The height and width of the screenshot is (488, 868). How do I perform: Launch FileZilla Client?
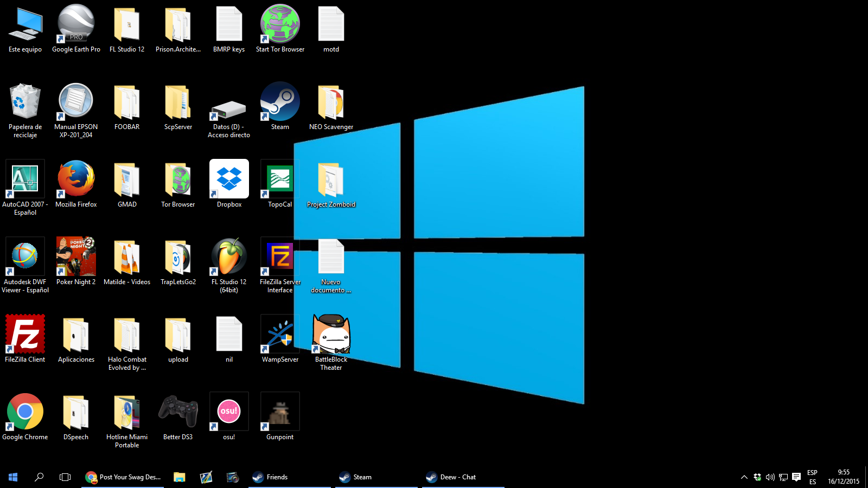tap(25, 339)
